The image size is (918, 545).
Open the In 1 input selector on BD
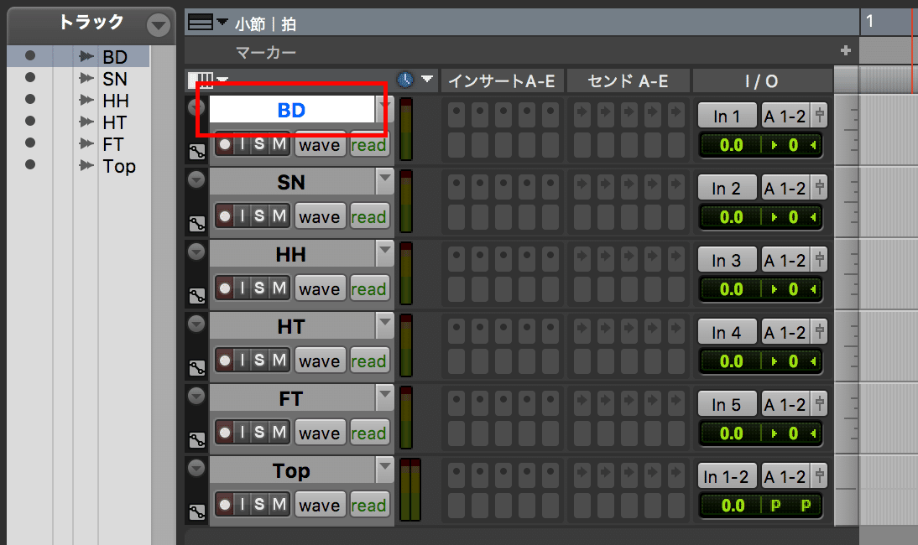[x=728, y=116]
